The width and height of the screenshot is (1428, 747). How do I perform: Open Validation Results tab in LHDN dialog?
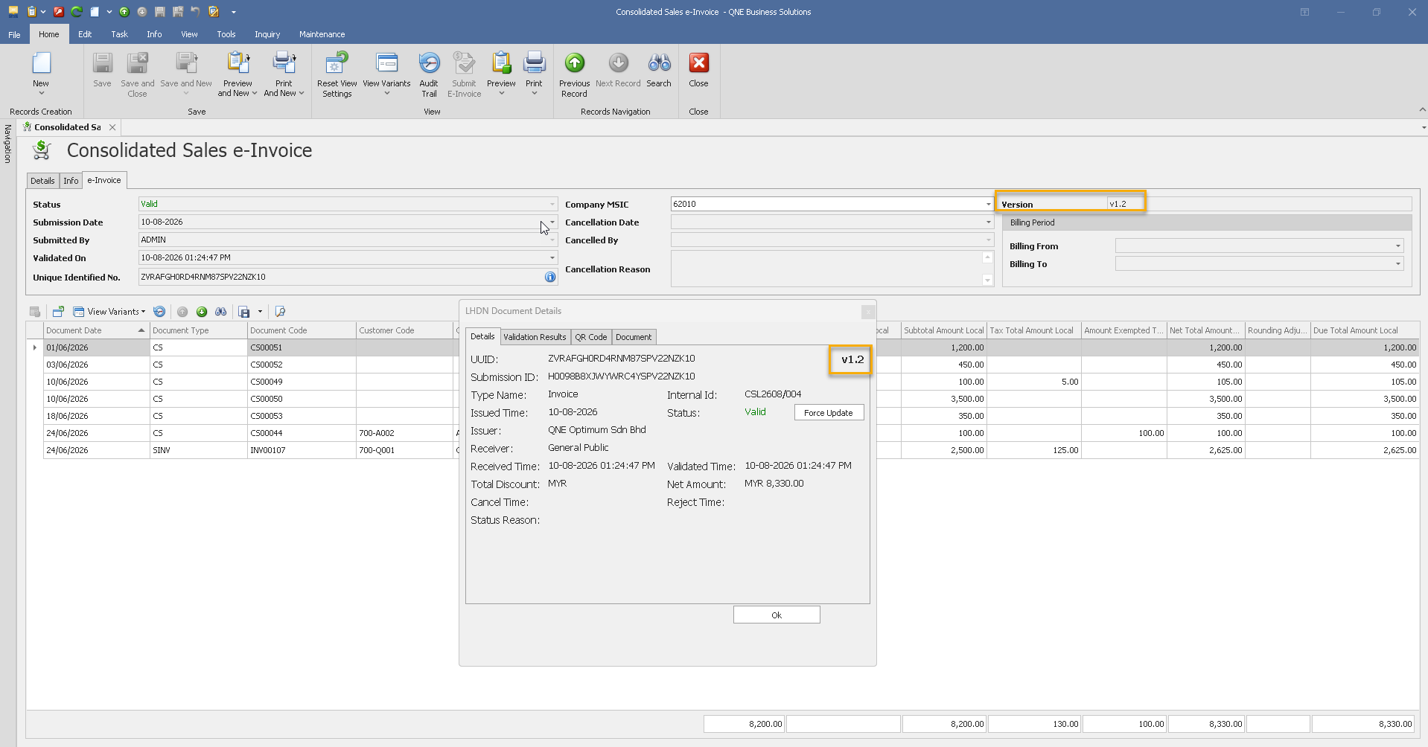(x=535, y=337)
